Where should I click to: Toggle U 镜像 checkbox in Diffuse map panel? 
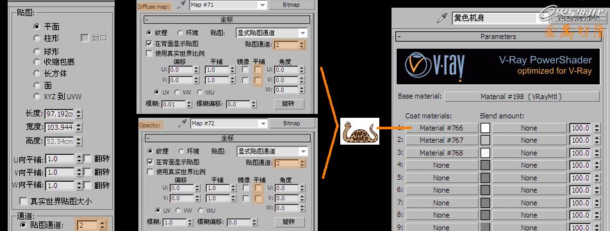click(245, 70)
